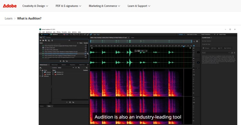Open the Multitrack menu
This screenshot has height=125, width=241.
(49, 32)
